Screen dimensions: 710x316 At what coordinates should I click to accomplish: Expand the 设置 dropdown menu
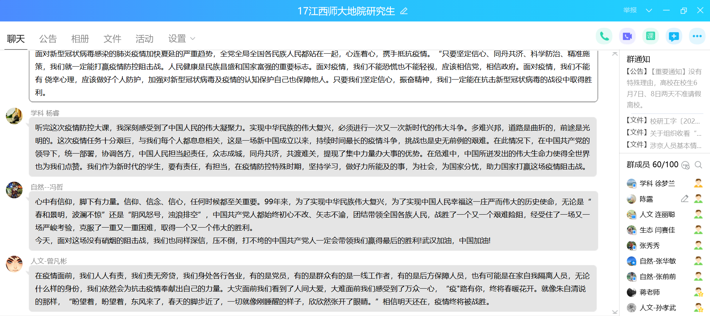tap(182, 38)
